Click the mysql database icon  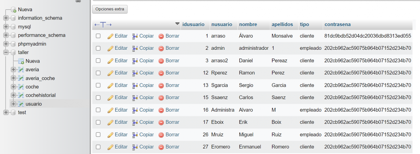[13, 27]
